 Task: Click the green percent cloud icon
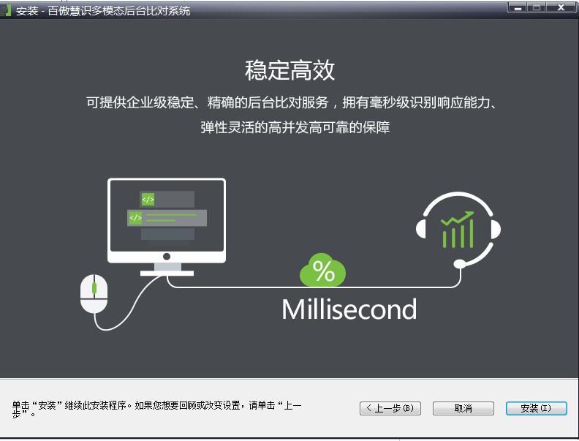click(322, 270)
